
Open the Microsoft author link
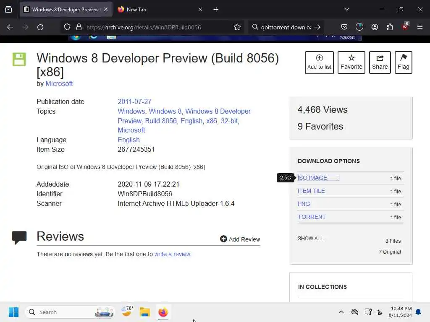click(x=59, y=83)
